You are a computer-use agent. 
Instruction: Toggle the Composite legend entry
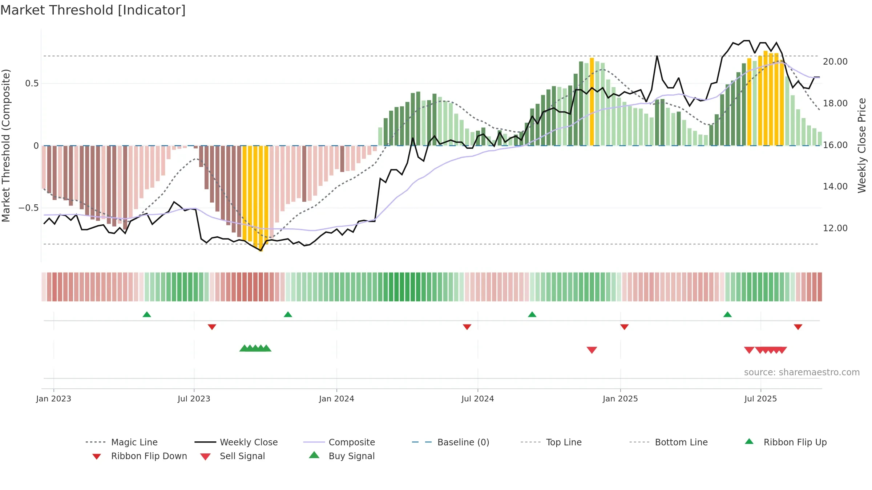click(x=339, y=442)
